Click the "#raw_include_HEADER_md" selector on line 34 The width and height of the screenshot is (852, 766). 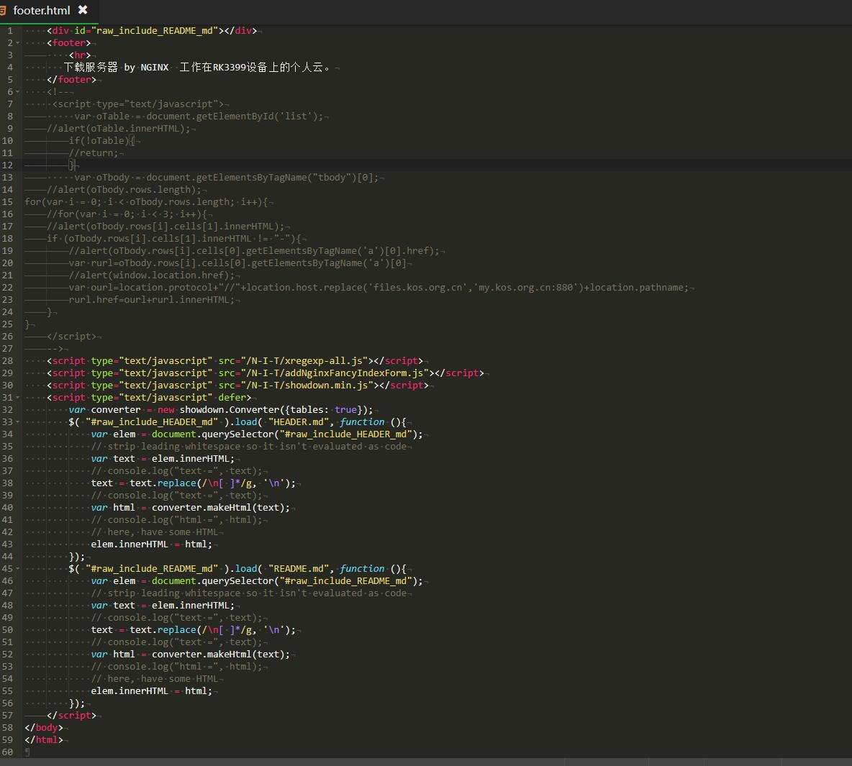345,434
